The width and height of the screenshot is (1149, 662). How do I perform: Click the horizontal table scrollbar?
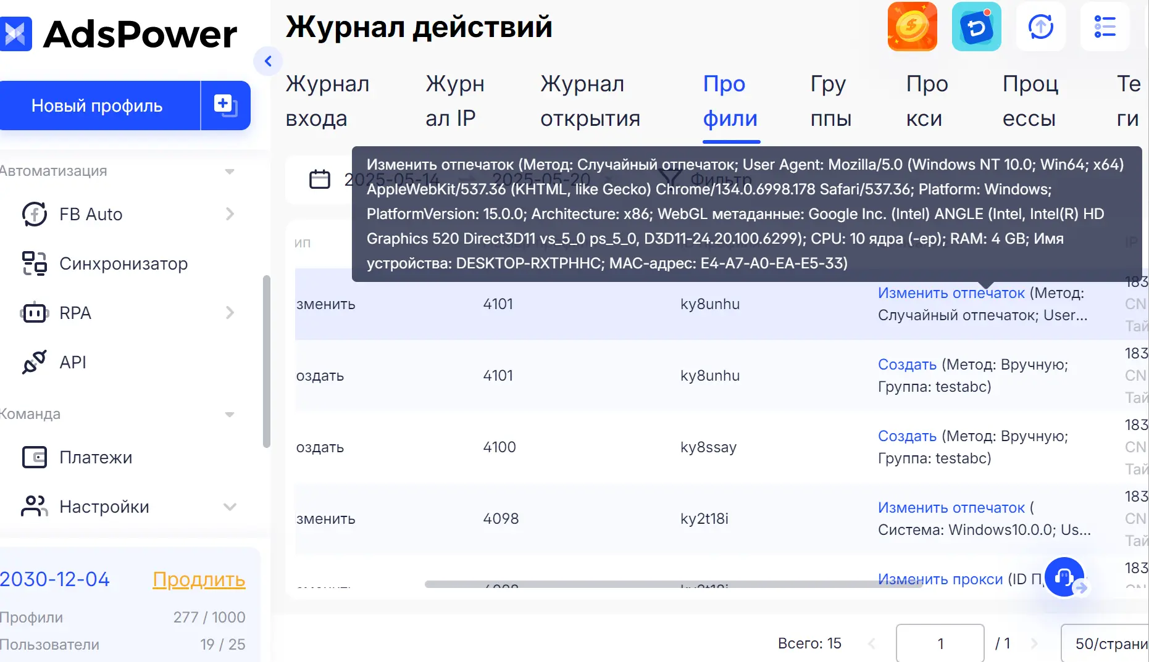point(673,584)
